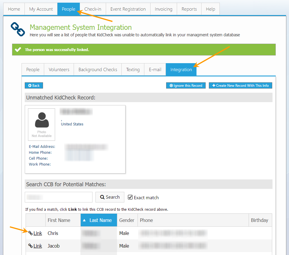Toggle the Exact match checkbox
289x255 pixels.
click(x=130, y=197)
